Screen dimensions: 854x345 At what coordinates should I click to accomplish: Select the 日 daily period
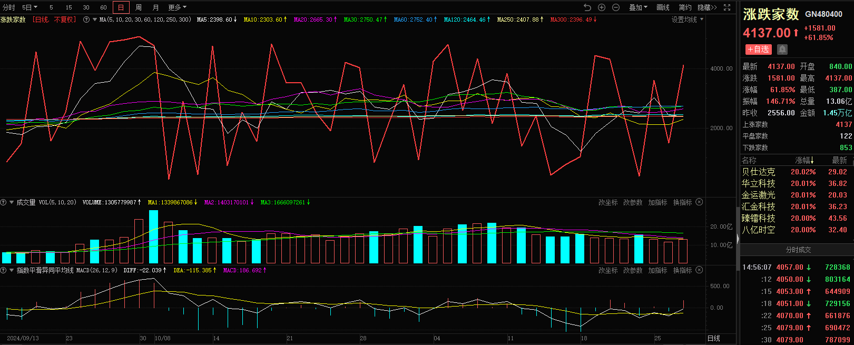click(x=121, y=7)
